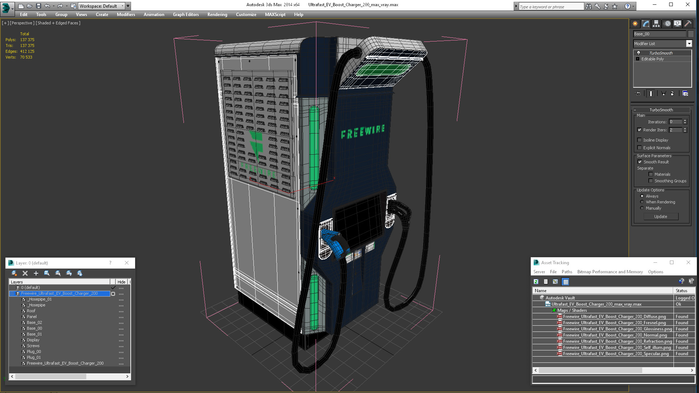Collapse Freewire_Ultrafast_EV_Boost_Charger_200 layer
The width and height of the screenshot is (699, 393).
pyautogui.click(x=12, y=294)
